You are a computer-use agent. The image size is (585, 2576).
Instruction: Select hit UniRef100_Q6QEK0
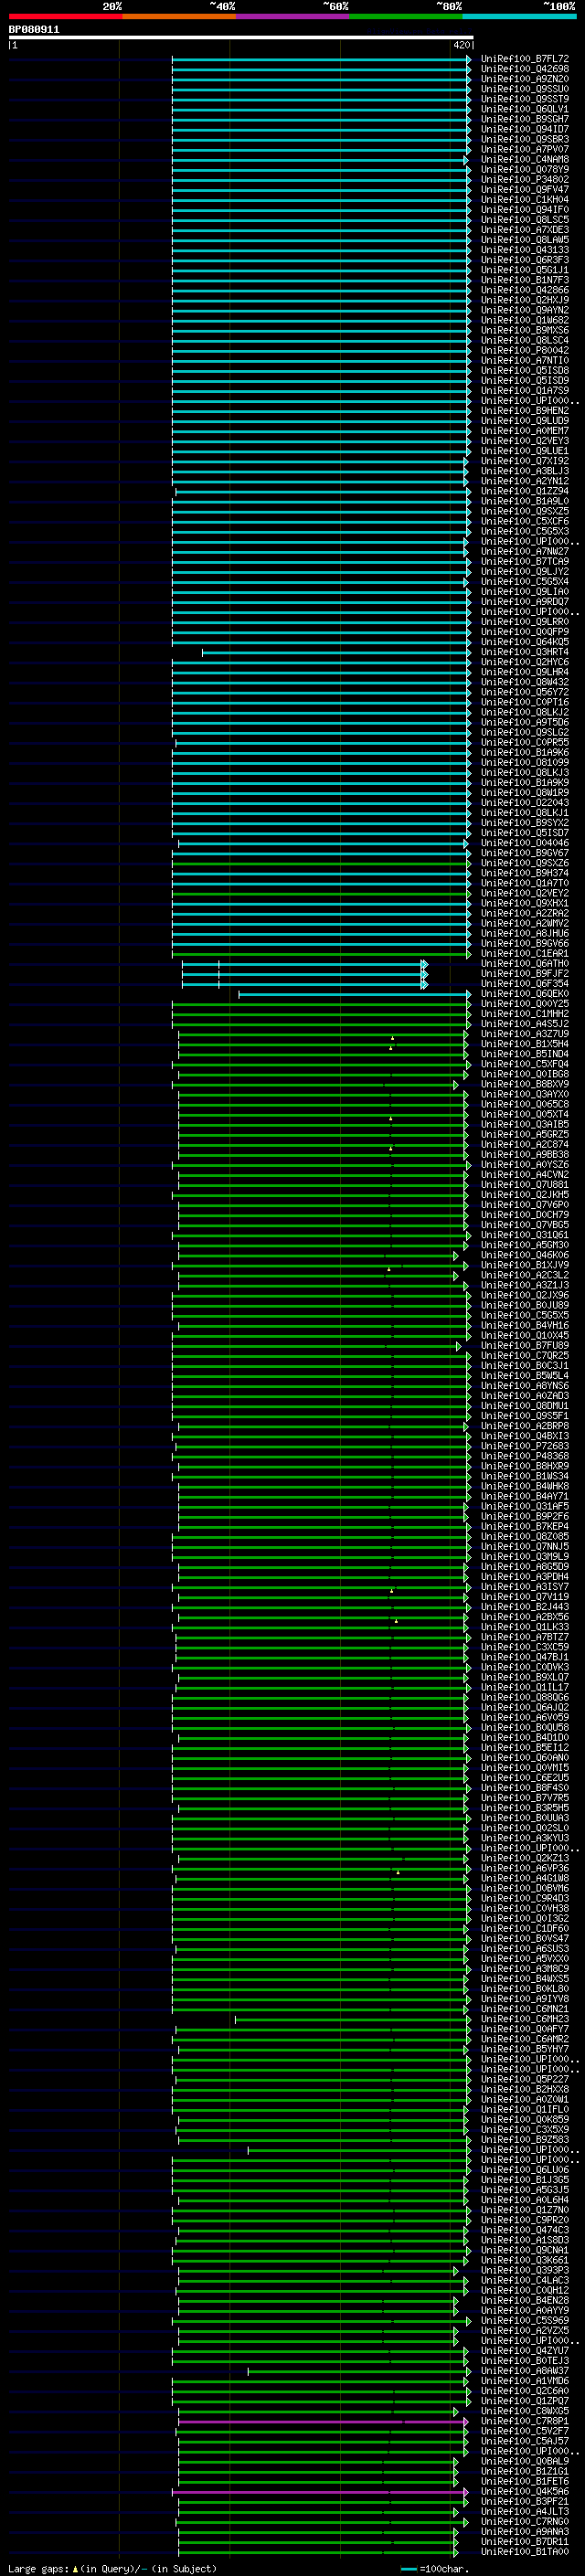pos(525,994)
